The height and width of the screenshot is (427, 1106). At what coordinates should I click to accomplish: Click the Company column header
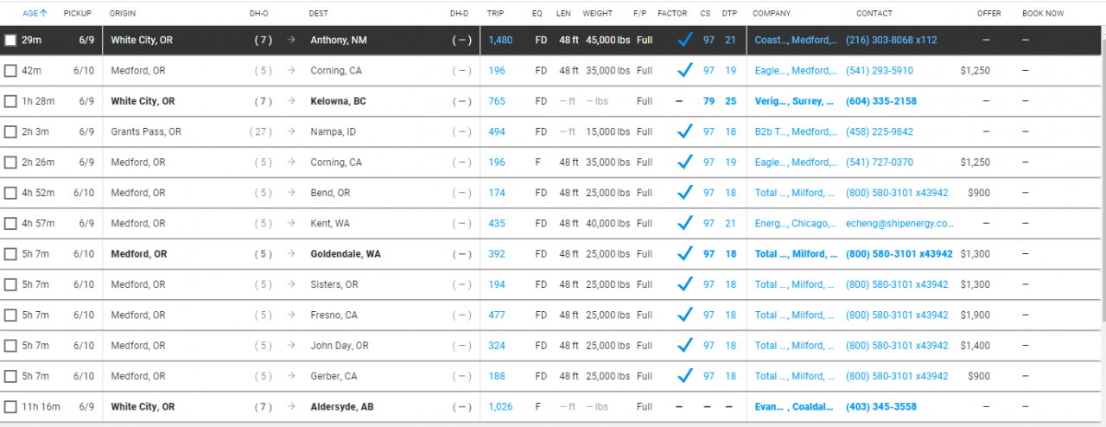(771, 14)
